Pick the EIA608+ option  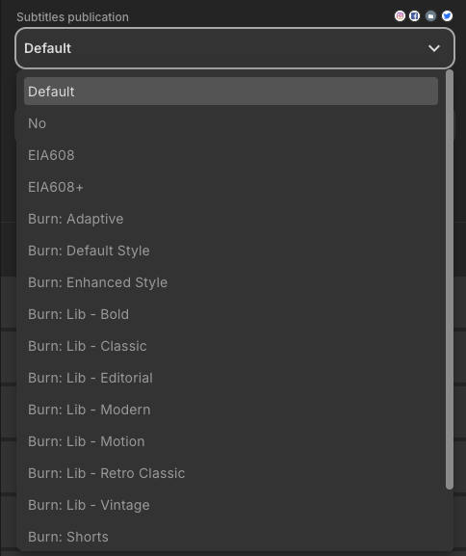(x=231, y=187)
